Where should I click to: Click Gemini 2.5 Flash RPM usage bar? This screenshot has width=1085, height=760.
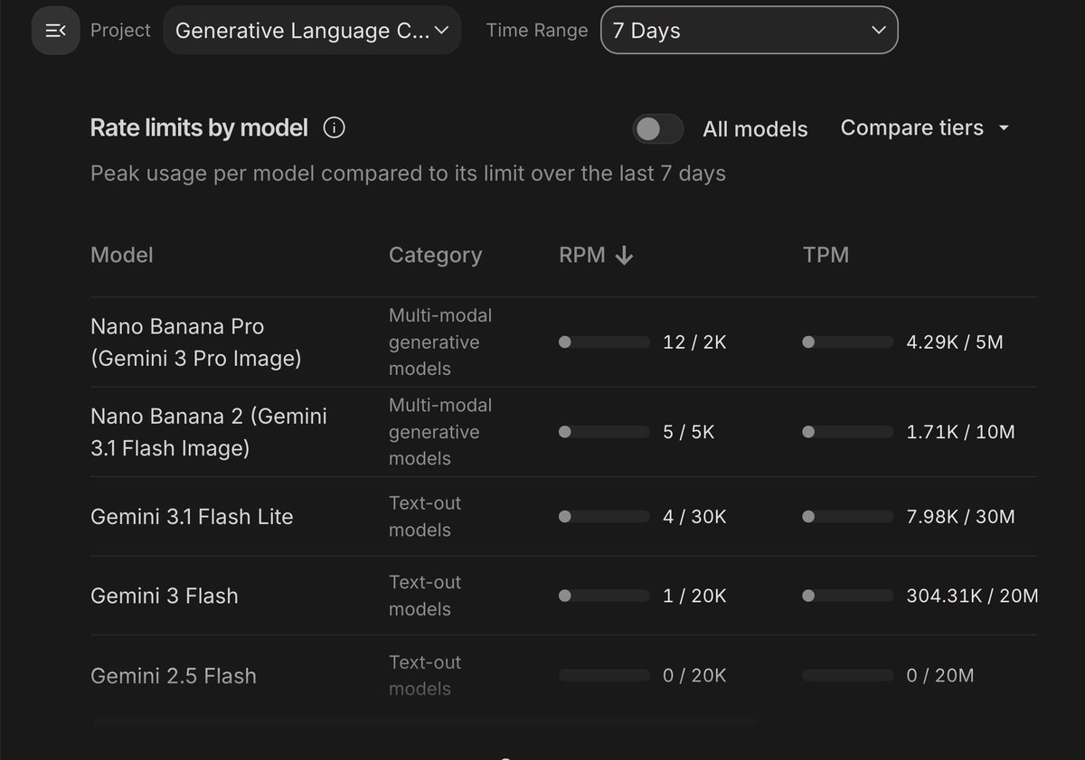pos(604,676)
